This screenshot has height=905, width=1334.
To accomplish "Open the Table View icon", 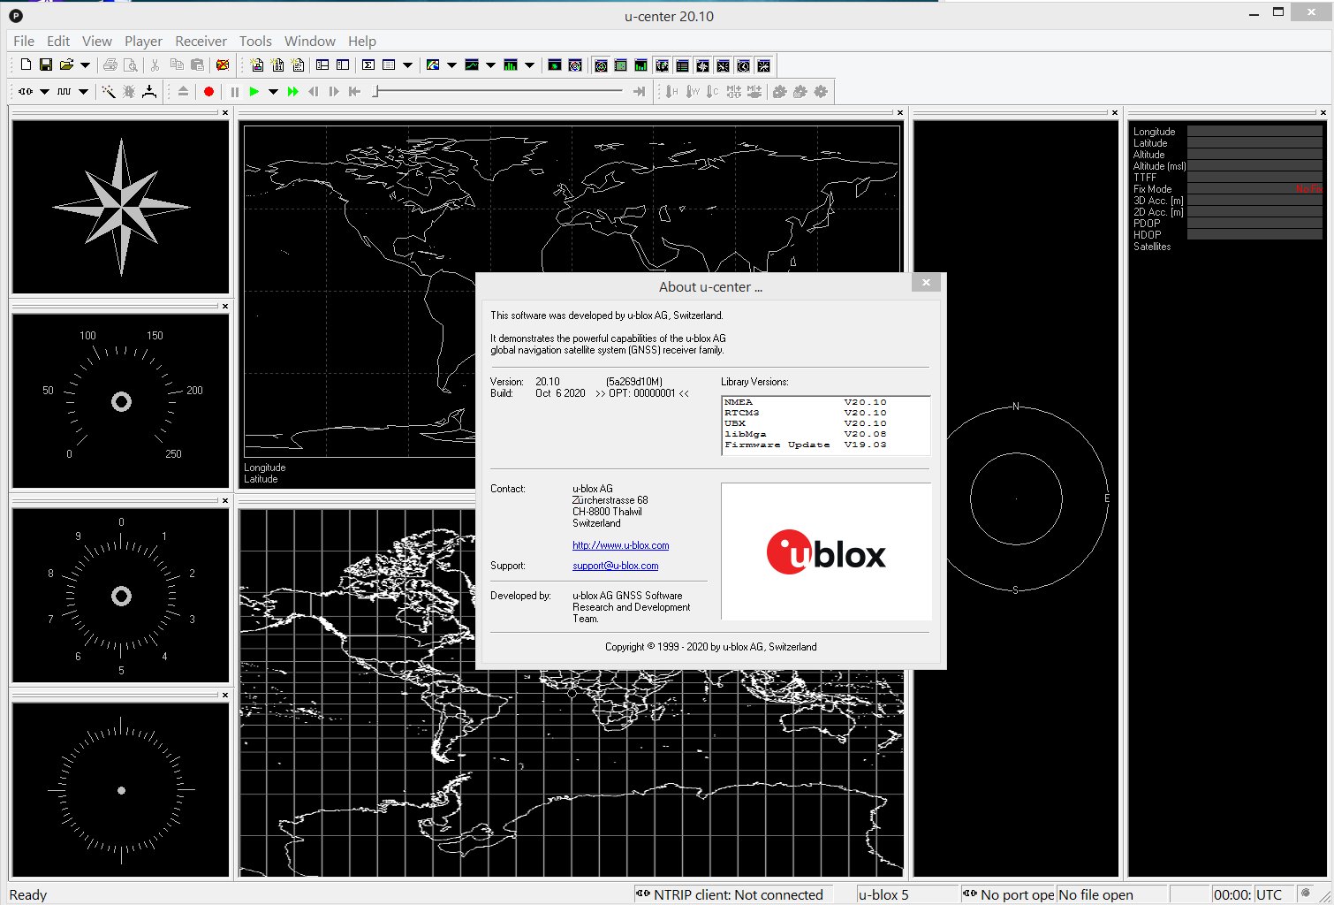I will 389,65.
